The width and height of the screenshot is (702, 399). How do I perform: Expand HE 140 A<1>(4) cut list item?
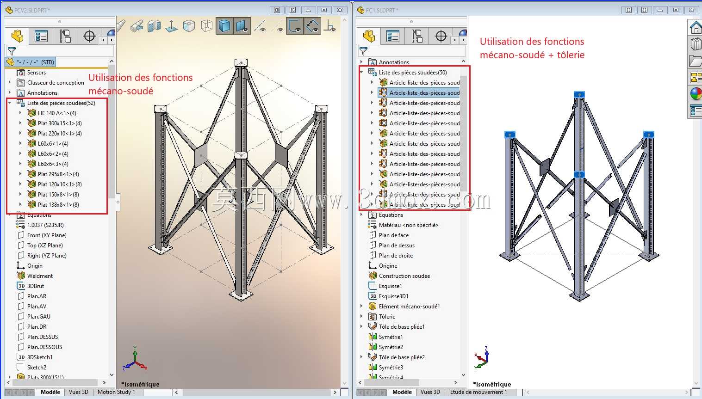tap(20, 113)
